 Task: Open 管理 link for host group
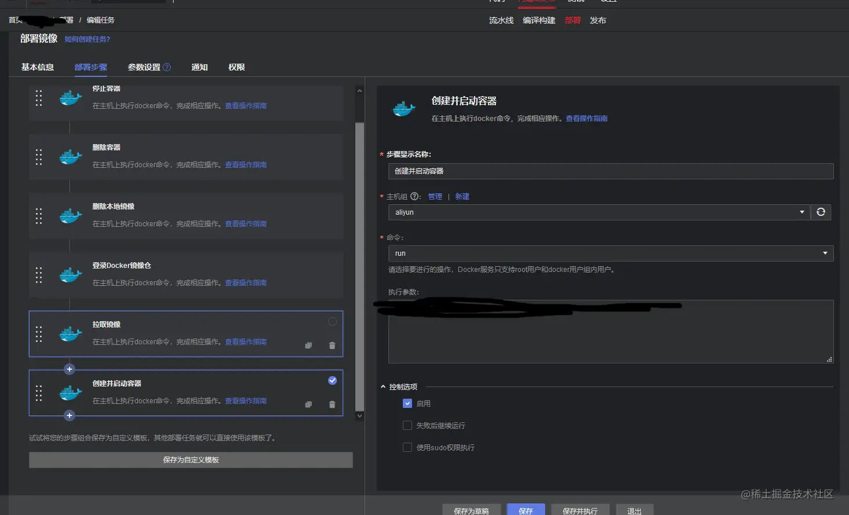tap(435, 197)
